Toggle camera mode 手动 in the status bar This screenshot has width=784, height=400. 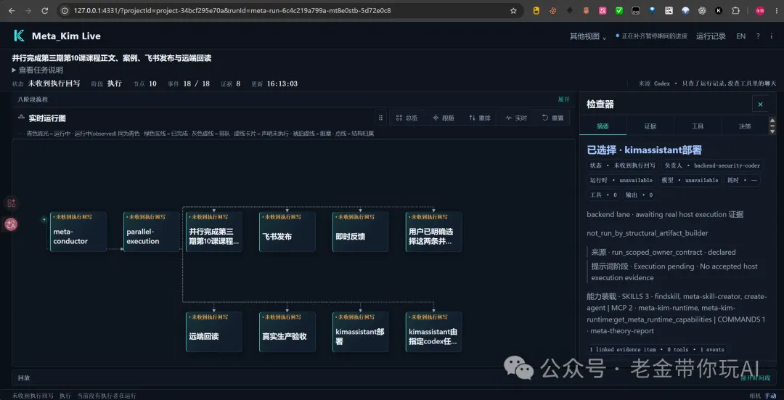(770, 396)
